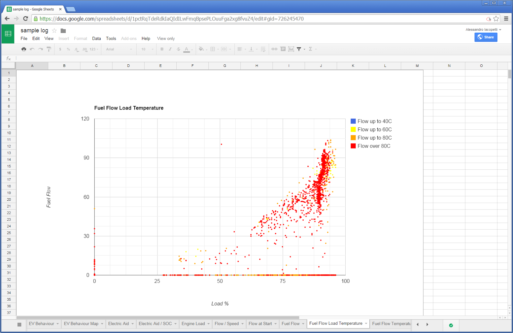This screenshot has width=513, height=333.
Task: Redo the last action
Action: click(x=40, y=49)
